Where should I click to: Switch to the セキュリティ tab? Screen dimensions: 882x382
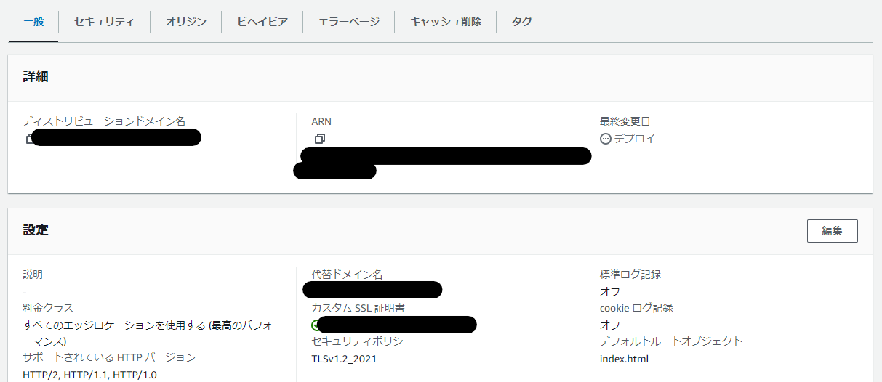coord(104,22)
